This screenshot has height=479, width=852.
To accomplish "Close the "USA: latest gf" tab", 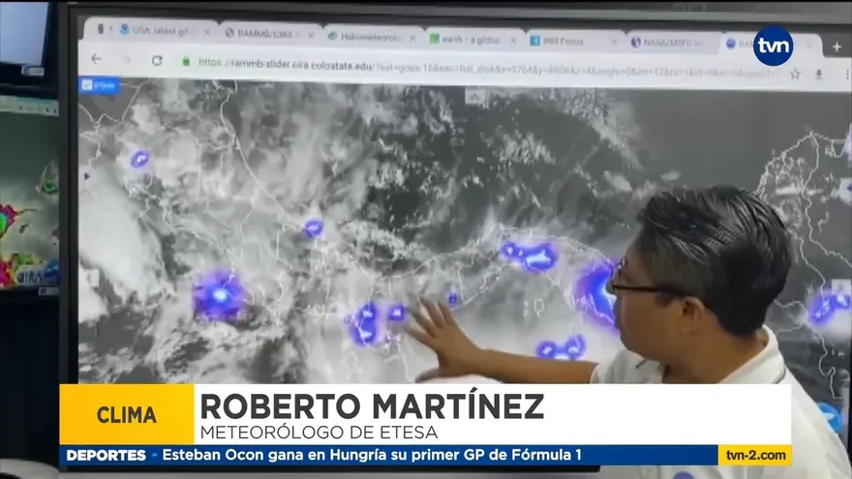I will (x=206, y=33).
